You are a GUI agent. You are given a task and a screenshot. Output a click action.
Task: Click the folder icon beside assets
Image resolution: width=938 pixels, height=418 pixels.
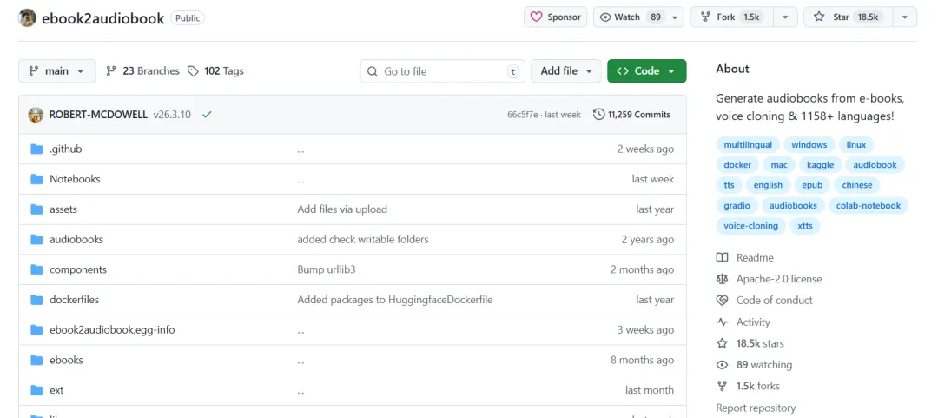[x=37, y=209]
